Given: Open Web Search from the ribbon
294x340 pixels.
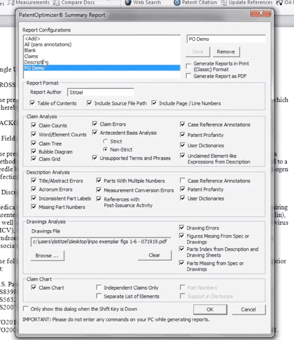Looking at the screenshot, I should point(143,2).
